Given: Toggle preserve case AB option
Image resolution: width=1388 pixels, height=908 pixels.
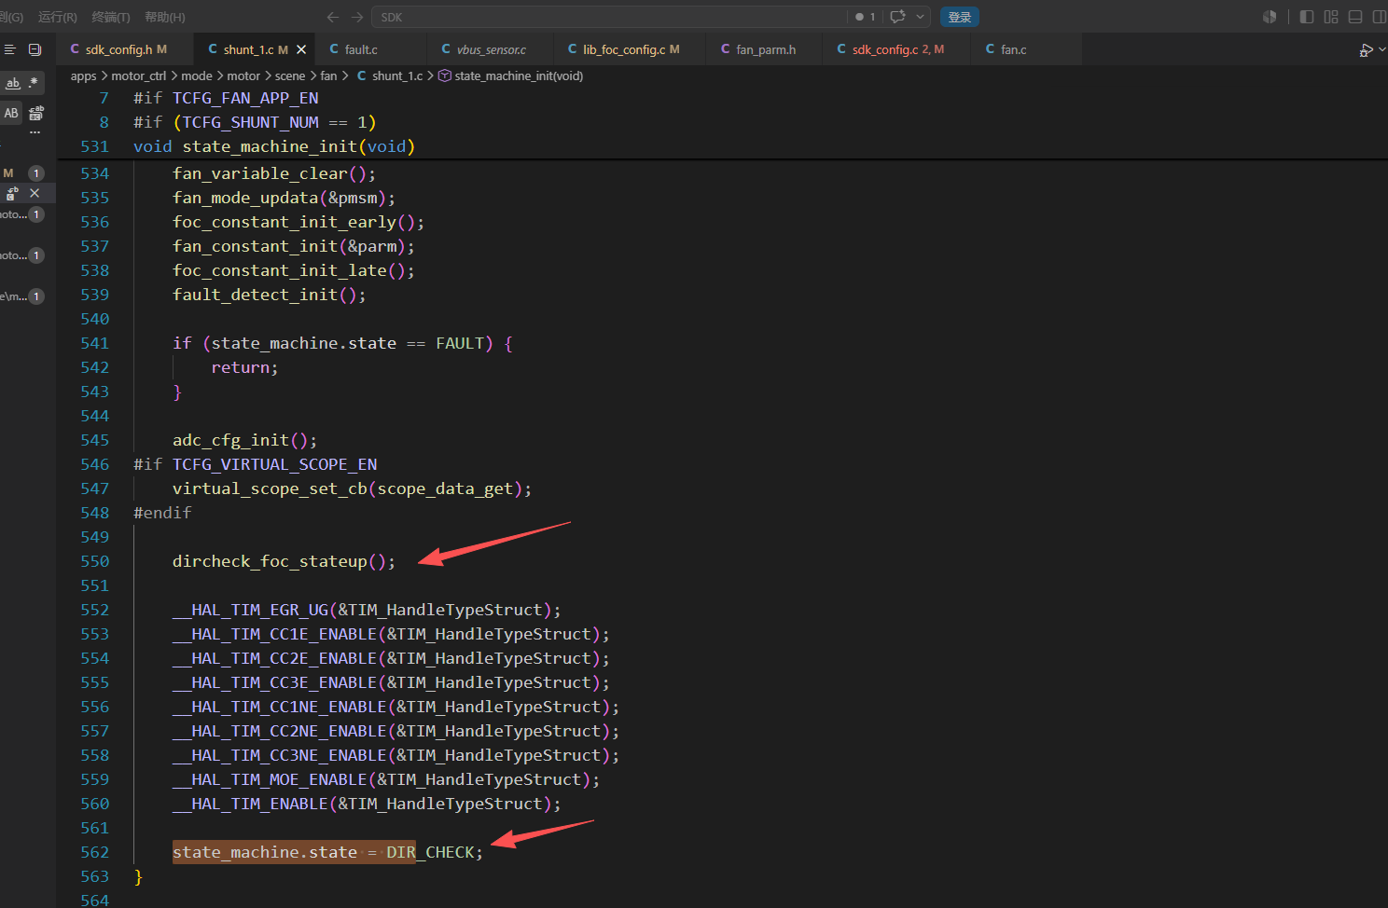Looking at the screenshot, I should click(11, 113).
